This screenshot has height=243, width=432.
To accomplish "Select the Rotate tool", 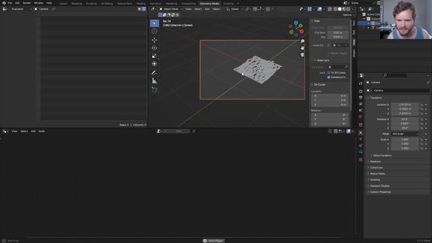I will 155,48.
